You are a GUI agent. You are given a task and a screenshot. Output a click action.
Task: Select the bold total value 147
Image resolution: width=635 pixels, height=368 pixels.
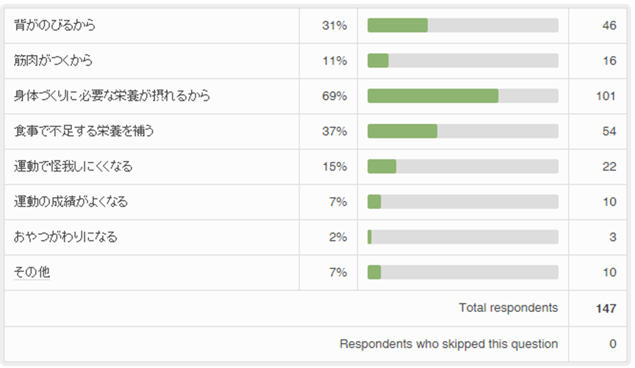[x=606, y=309]
